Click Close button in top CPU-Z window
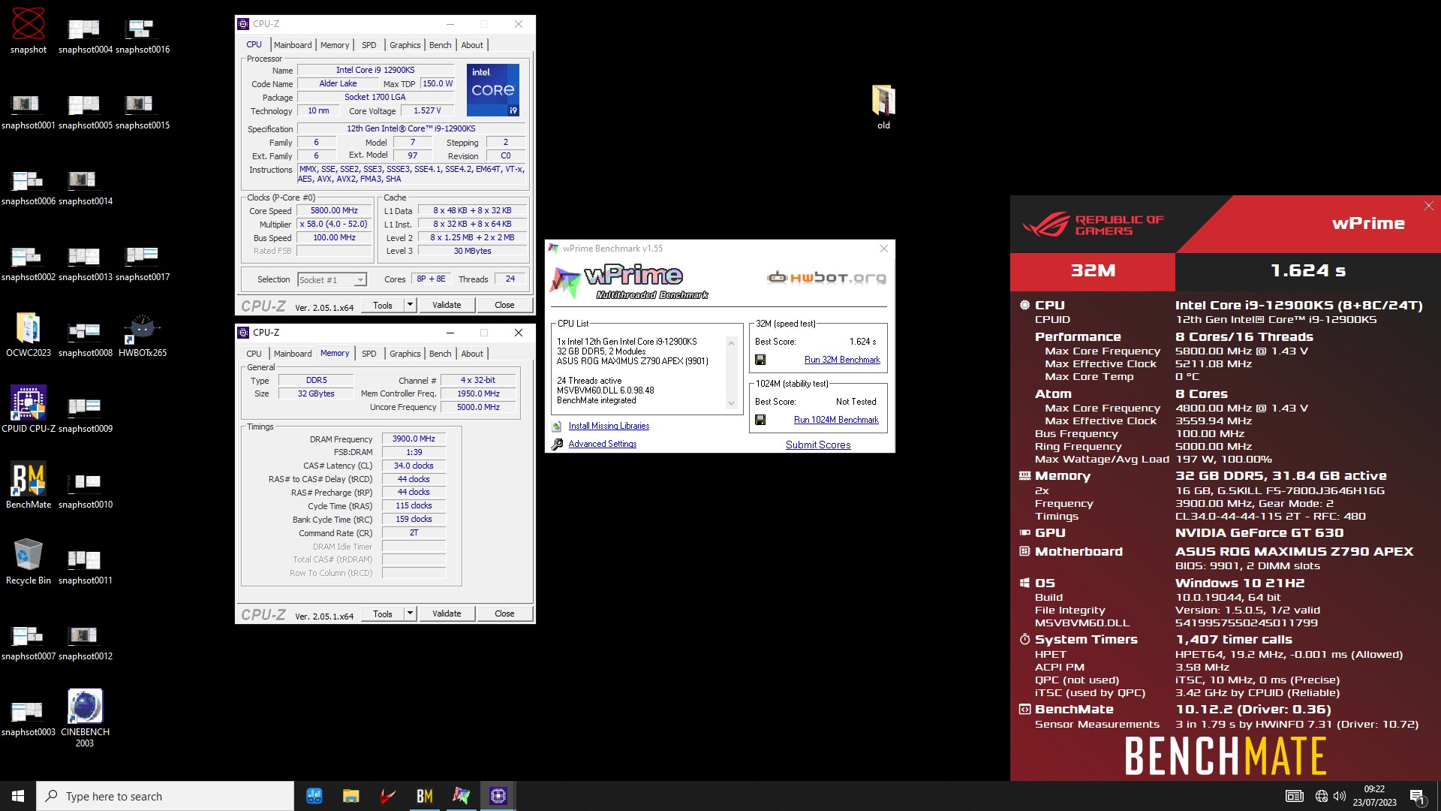Screen dimensions: 1441x811 click(504, 305)
